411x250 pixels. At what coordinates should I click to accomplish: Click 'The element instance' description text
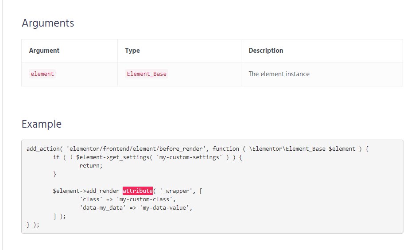pyautogui.click(x=279, y=74)
